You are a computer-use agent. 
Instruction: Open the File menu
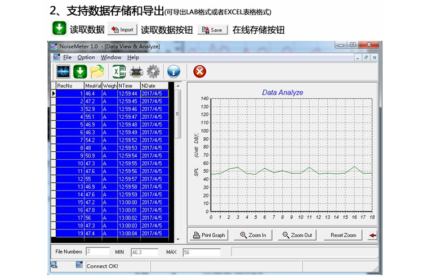tap(67, 57)
